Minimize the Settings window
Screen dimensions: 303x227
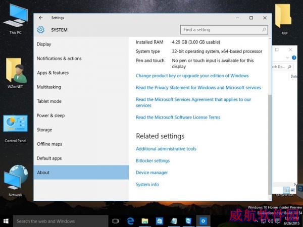(x=238, y=18)
